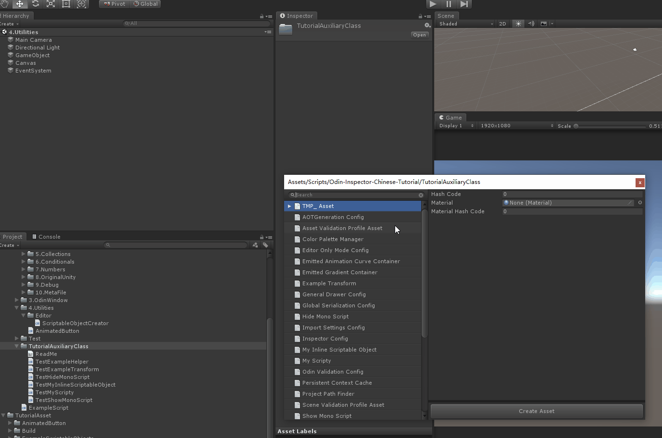The width and height of the screenshot is (662, 438).
Task: Select the Scale tool
Action: click(x=50, y=4)
